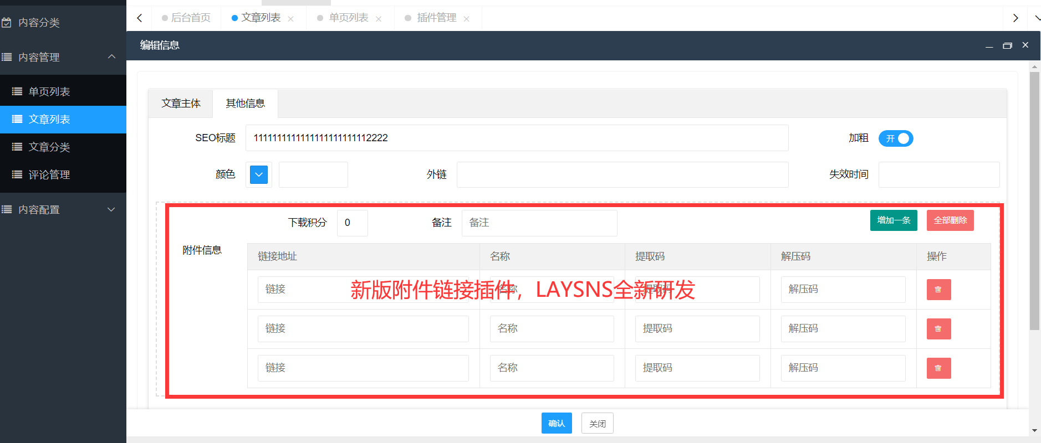Screen dimensions: 1041x443
Task: Delete the second attachment row
Action: [x=938, y=329]
